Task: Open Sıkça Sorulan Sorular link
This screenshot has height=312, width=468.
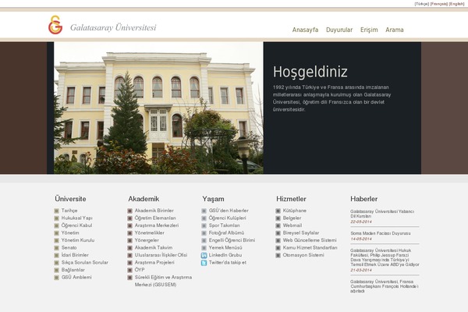Action: point(85,262)
